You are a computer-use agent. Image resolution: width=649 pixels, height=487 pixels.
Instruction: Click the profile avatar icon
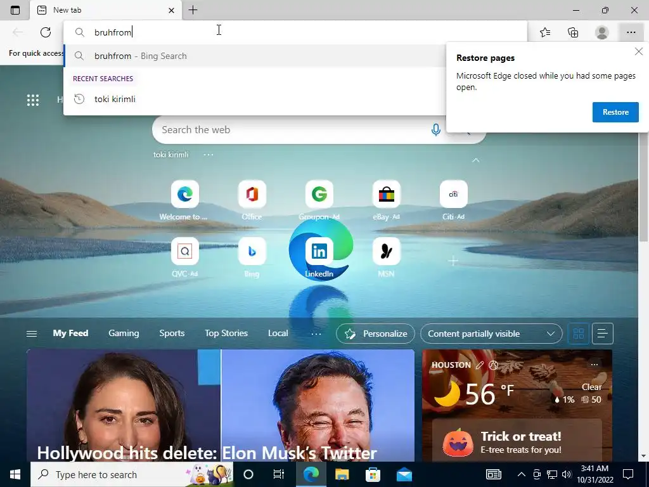pyautogui.click(x=602, y=32)
